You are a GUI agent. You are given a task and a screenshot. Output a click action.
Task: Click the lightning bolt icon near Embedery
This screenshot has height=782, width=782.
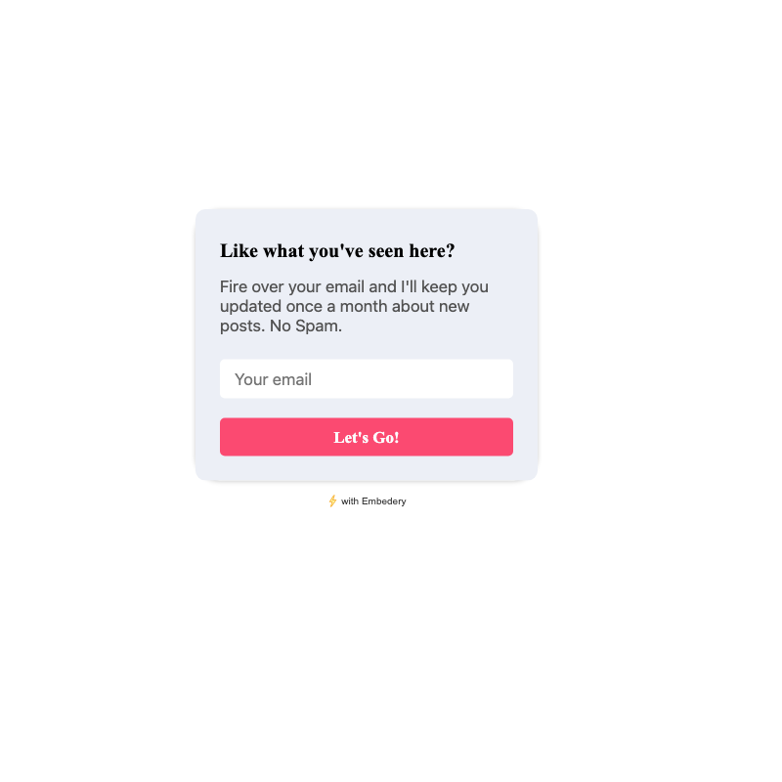pos(332,500)
